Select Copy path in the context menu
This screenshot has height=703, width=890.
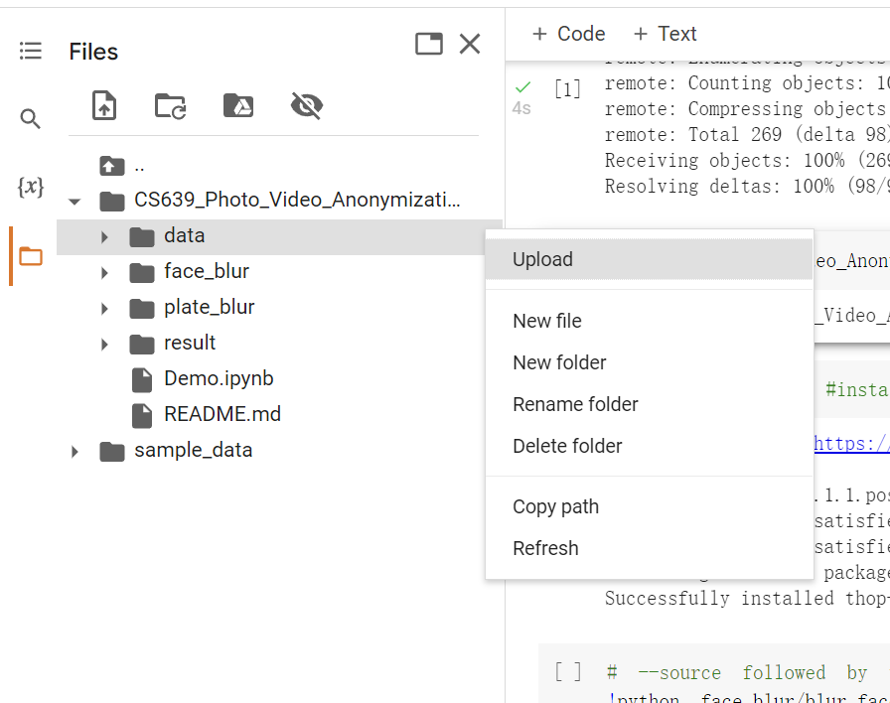555,506
